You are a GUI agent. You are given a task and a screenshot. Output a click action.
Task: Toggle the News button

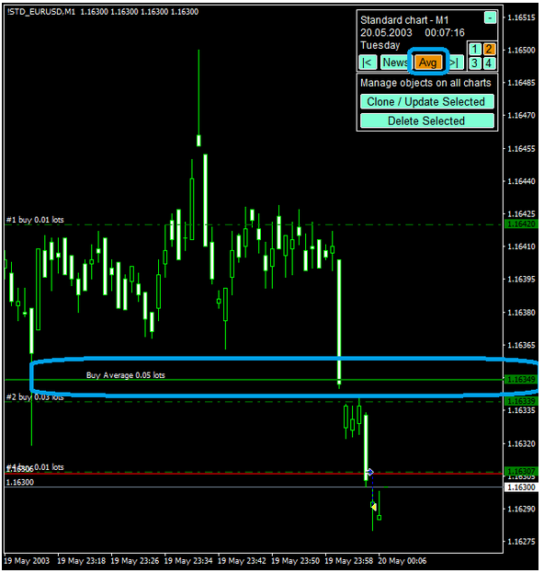(x=394, y=63)
